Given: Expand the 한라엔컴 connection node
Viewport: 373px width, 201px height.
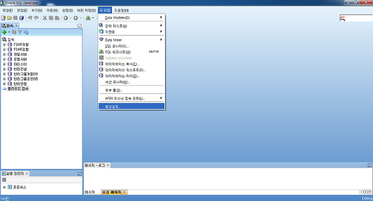Looking at the screenshot, I should click(x=4, y=84).
